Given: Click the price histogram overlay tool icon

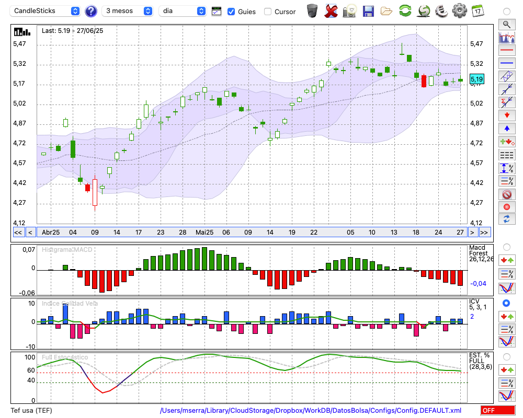Looking at the screenshot, I should [x=507, y=37].
